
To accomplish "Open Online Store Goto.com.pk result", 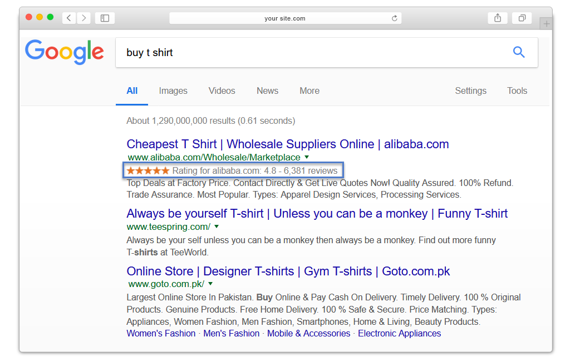I will tap(288, 271).
